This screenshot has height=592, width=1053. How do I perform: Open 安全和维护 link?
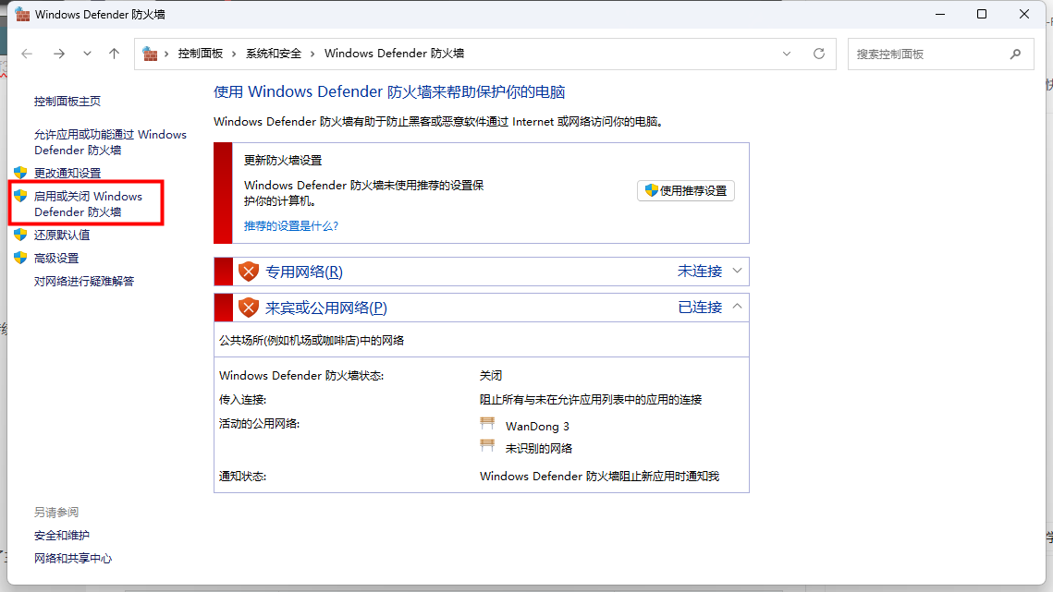62,536
